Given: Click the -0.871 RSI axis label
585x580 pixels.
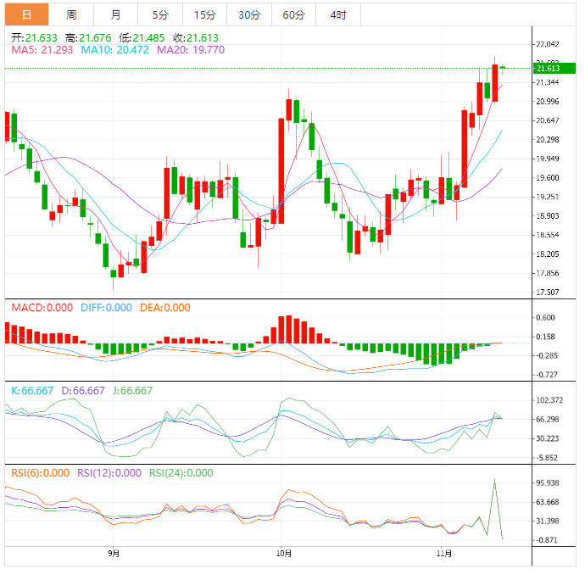Looking at the screenshot, I should click(x=546, y=540).
